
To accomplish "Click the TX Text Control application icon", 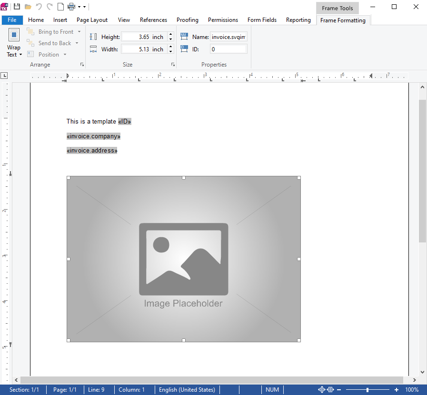I will [x=4, y=7].
